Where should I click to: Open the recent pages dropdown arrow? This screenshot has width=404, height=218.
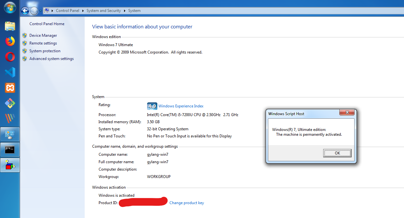pyautogui.click(x=40, y=11)
